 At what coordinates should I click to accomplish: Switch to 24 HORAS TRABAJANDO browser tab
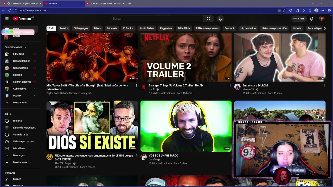(105, 4)
